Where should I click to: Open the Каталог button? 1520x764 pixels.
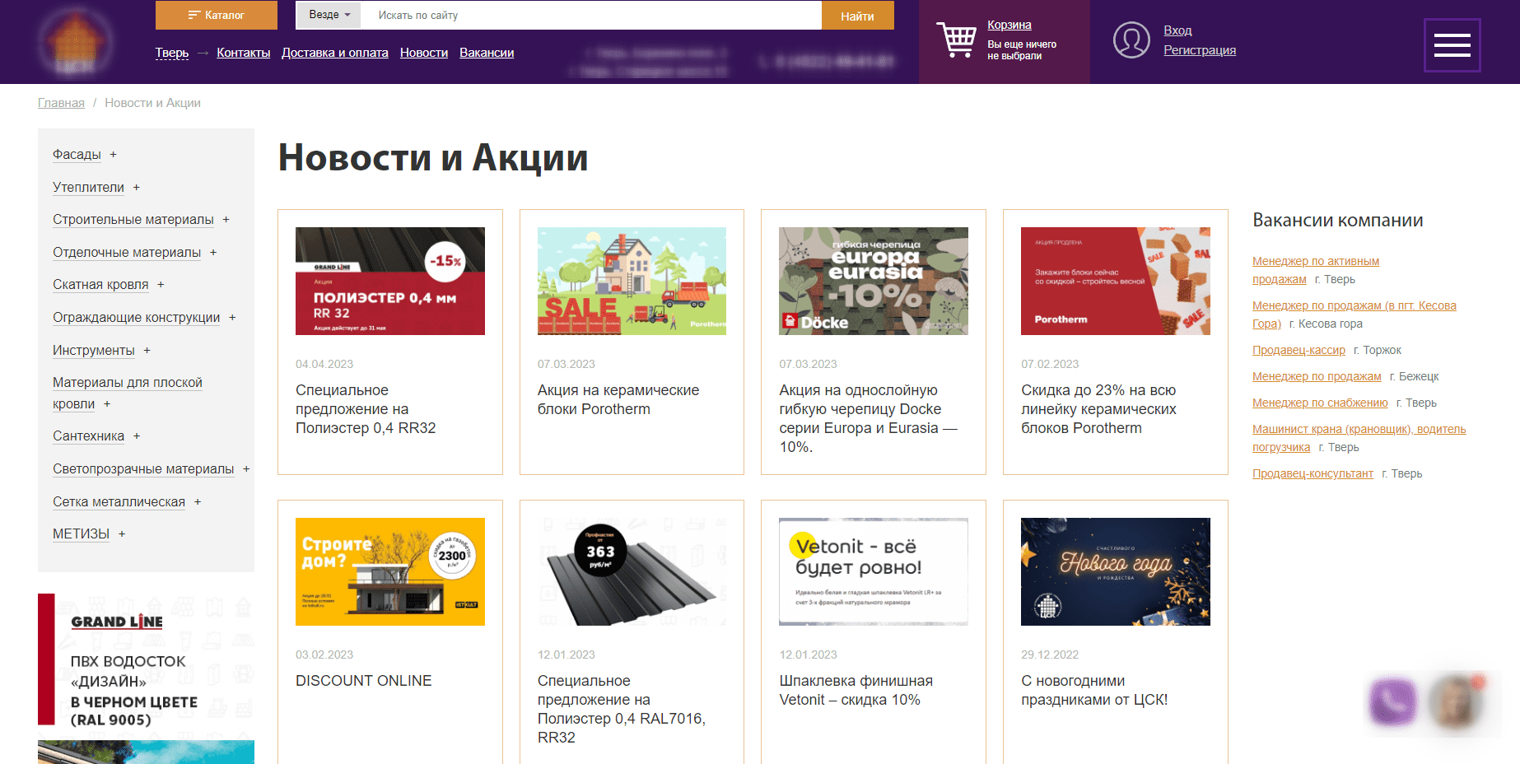click(217, 15)
